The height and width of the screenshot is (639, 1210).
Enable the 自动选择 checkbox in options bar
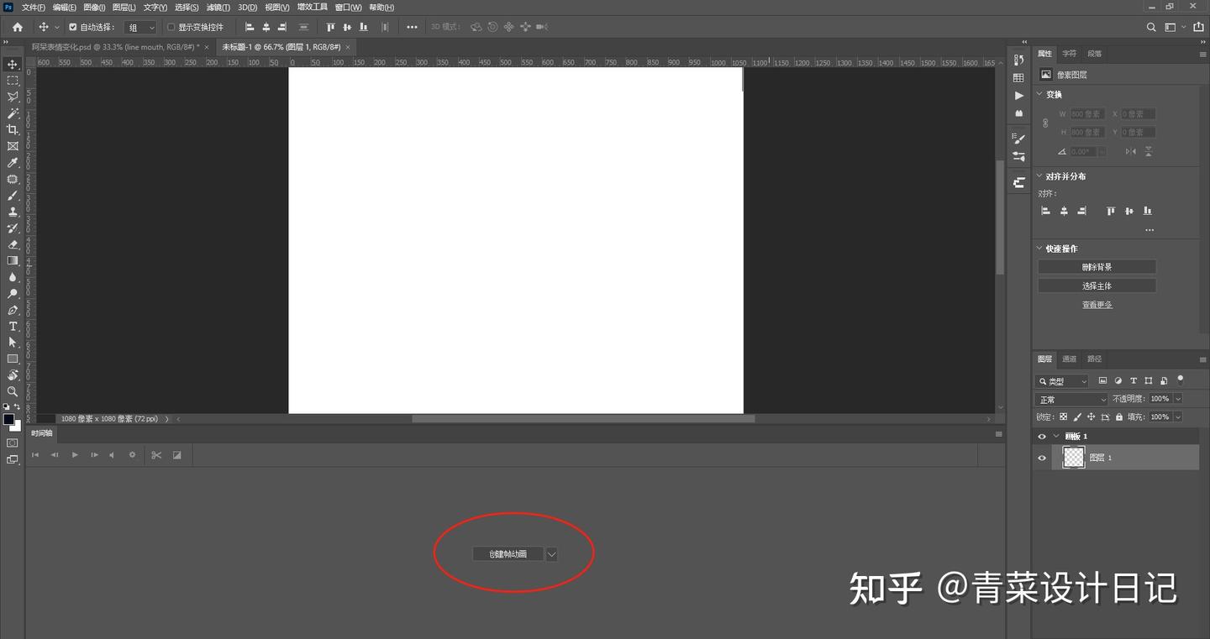[72, 26]
